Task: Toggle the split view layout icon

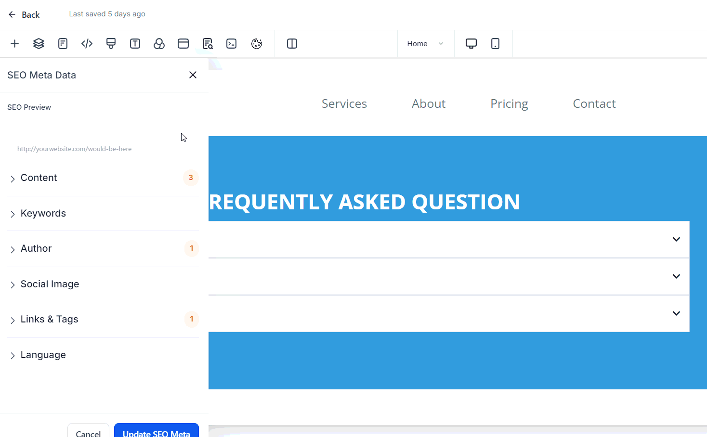Action: coord(292,44)
